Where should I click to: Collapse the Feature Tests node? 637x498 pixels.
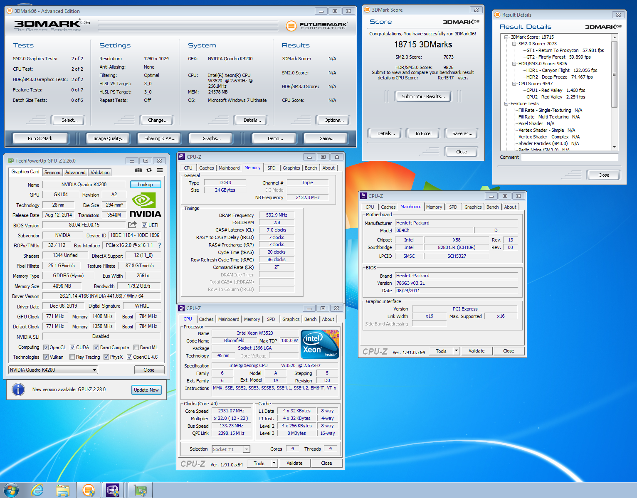click(506, 104)
